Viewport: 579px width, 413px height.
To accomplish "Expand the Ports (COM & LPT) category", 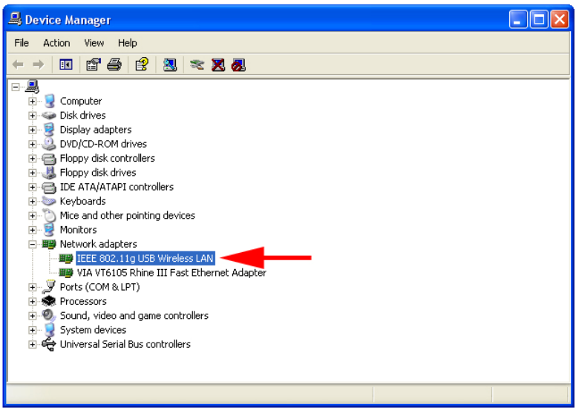I will [33, 287].
